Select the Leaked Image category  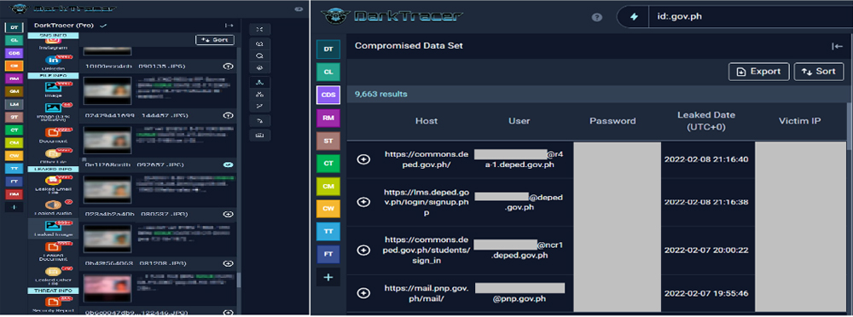tap(53, 229)
